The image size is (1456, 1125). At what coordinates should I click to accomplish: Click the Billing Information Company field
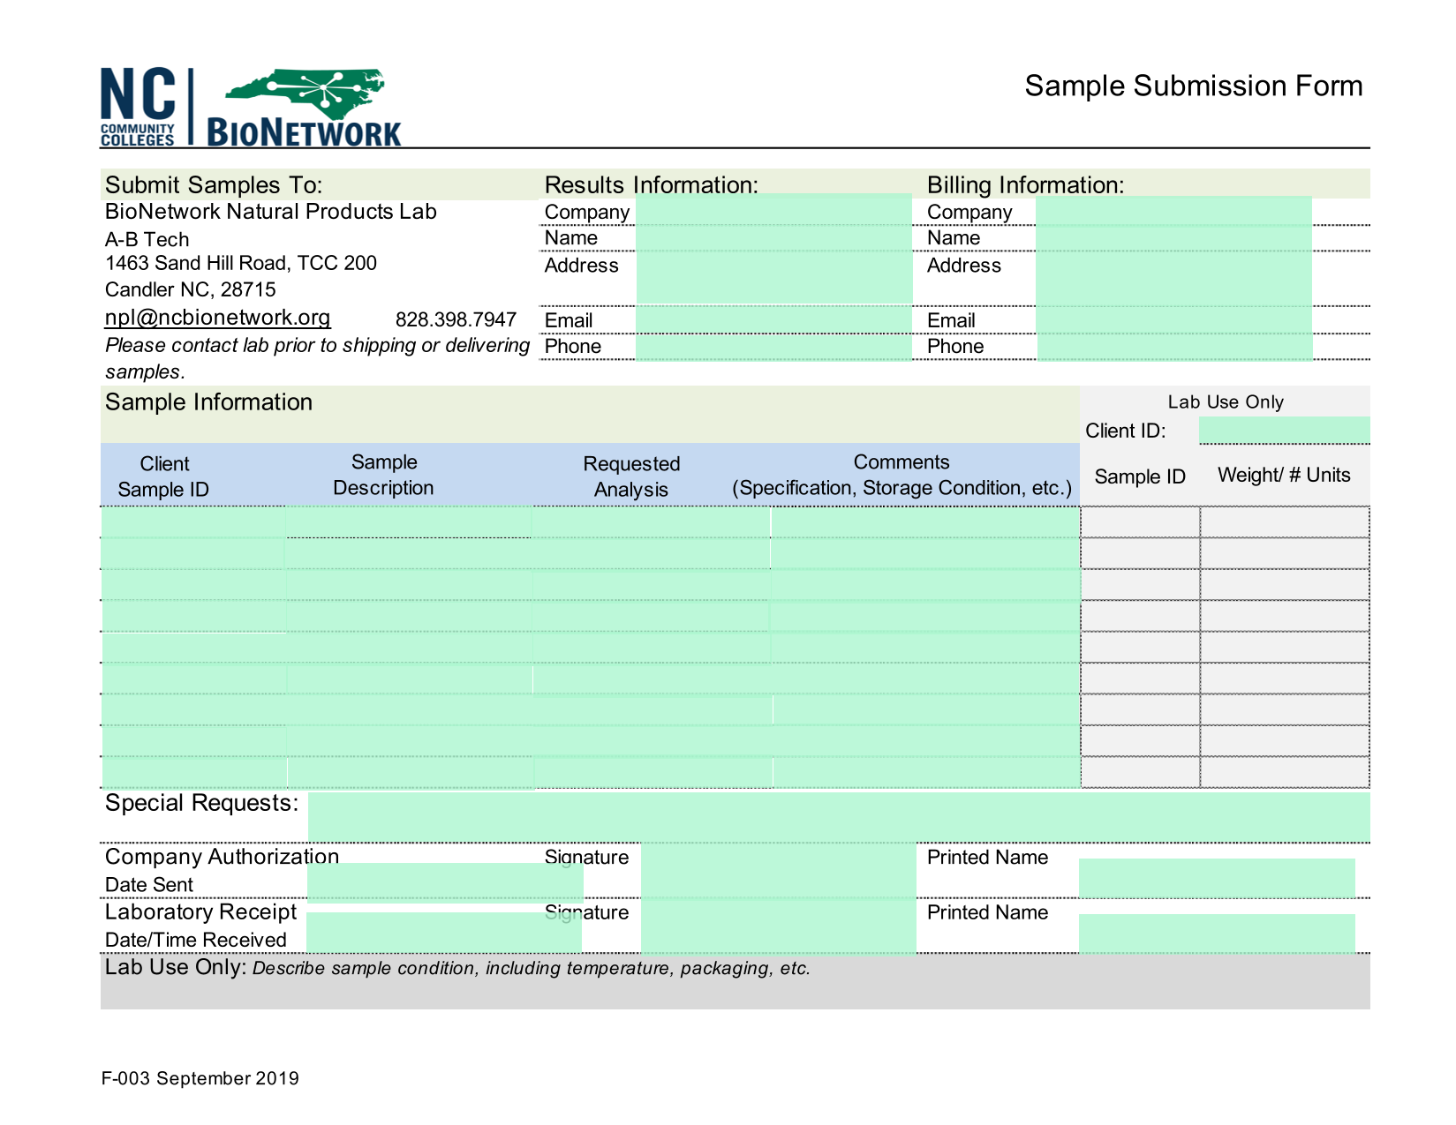point(1173,210)
